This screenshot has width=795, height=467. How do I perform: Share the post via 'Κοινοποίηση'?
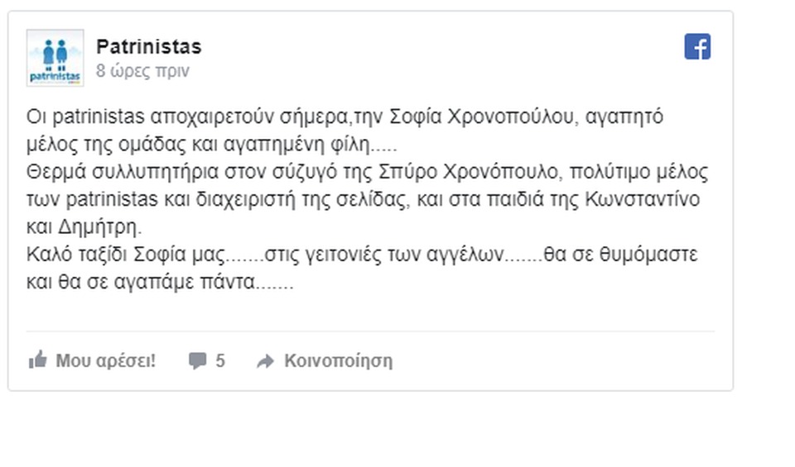pos(338,360)
